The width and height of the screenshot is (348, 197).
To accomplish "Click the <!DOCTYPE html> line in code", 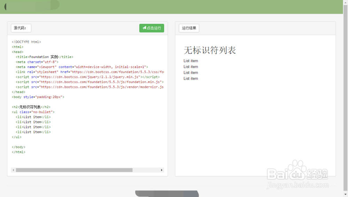I will point(26,42).
